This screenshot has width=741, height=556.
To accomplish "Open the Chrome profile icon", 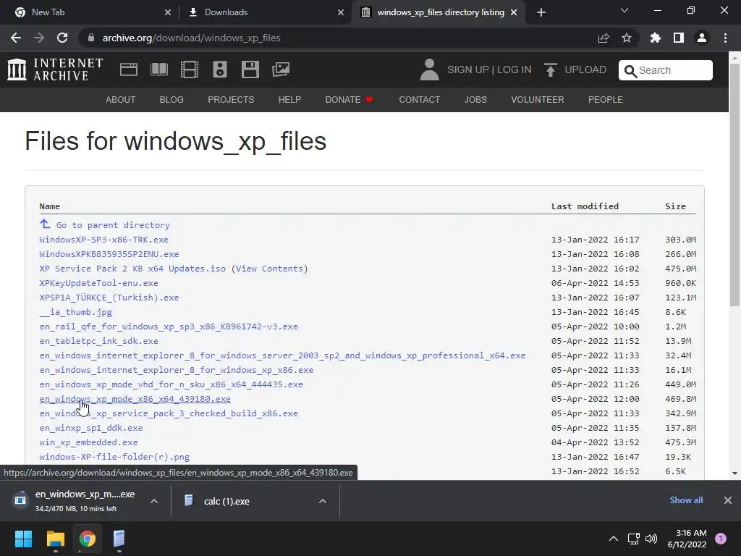I will (702, 38).
